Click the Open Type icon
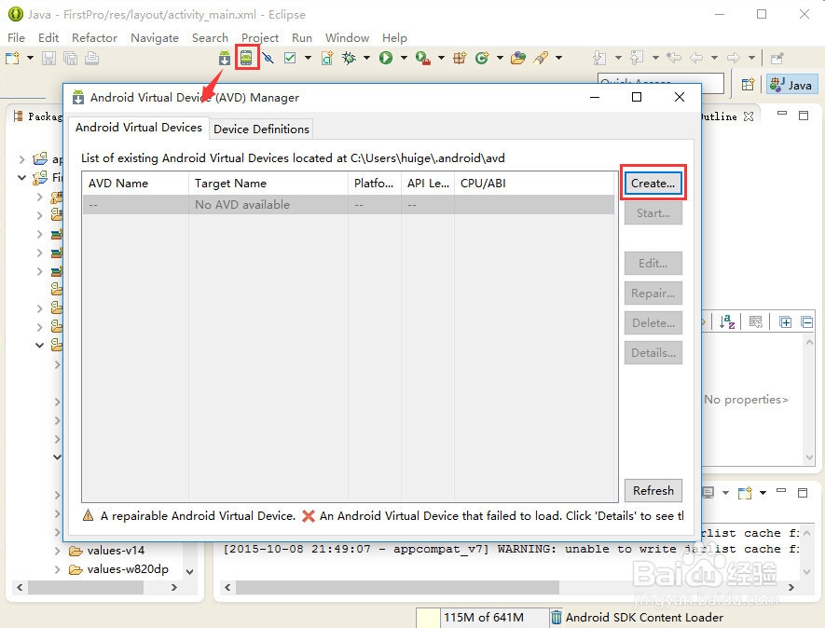This screenshot has height=628, width=825. click(518, 58)
